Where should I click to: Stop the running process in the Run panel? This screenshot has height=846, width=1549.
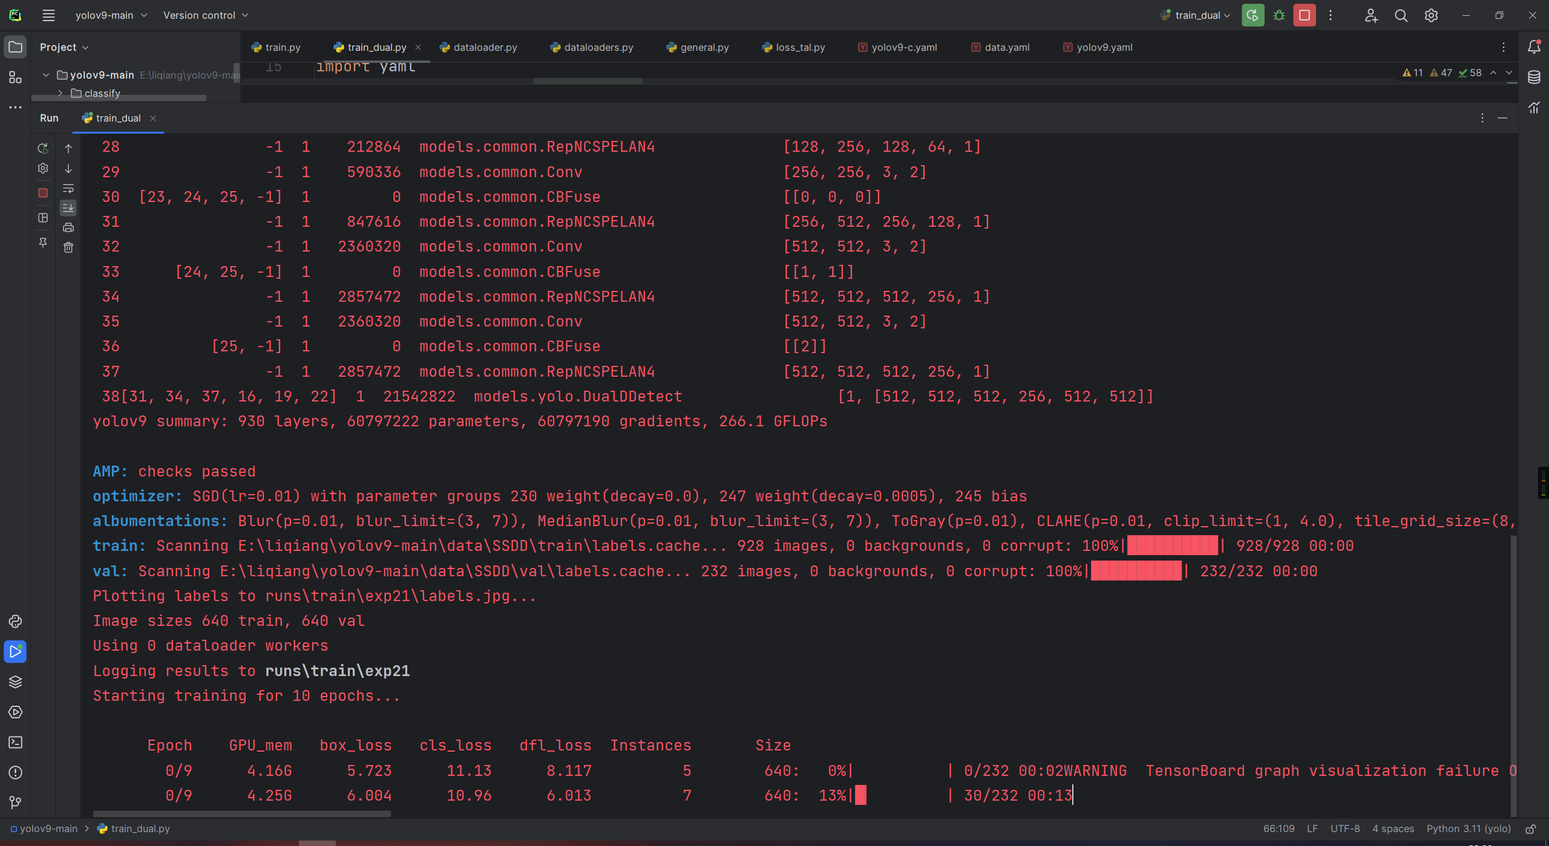tap(42, 193)
